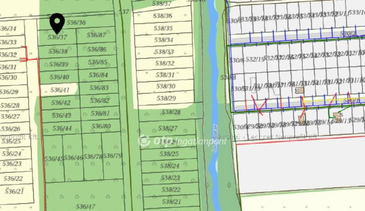Viewport: 365px width, 211px height.
Task: Click parcel 532/19
Action: (x=255, y=60)
